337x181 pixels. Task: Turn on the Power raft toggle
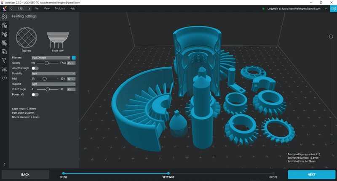point(35,95)
